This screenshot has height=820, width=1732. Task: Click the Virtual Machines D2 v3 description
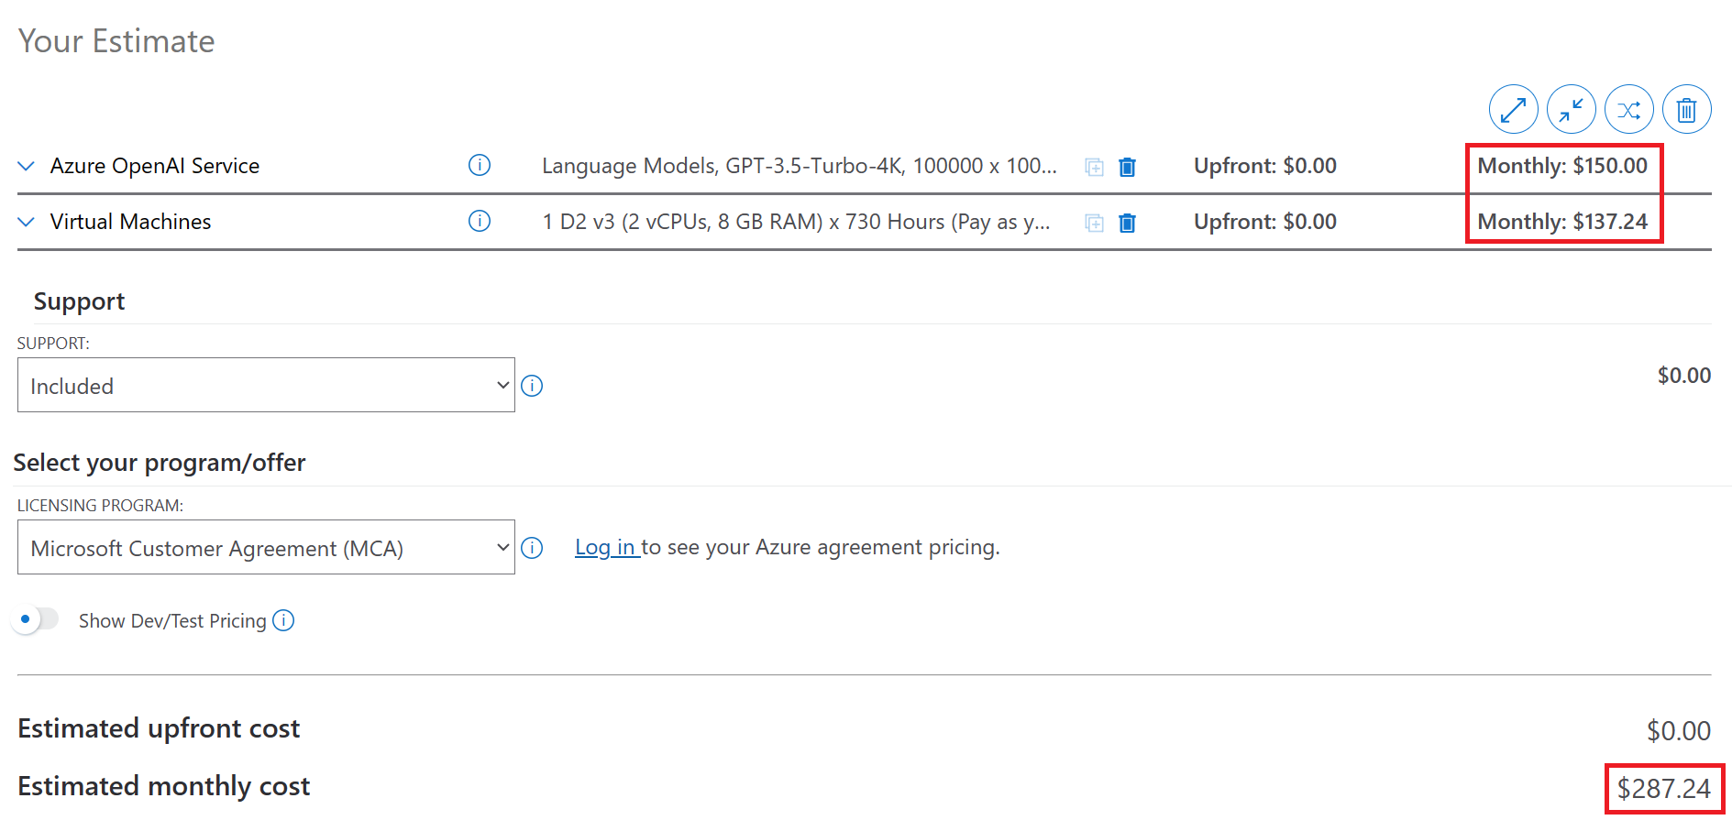coord(796,222)
